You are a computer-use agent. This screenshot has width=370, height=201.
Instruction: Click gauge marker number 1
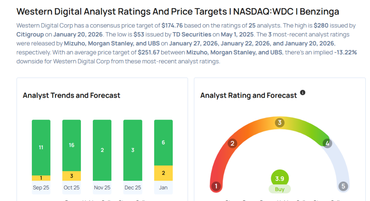tap(216, 187)
